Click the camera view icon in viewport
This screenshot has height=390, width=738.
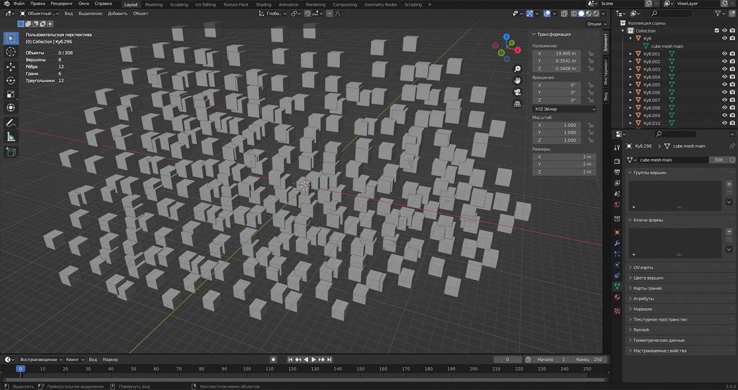pos(518,92)
